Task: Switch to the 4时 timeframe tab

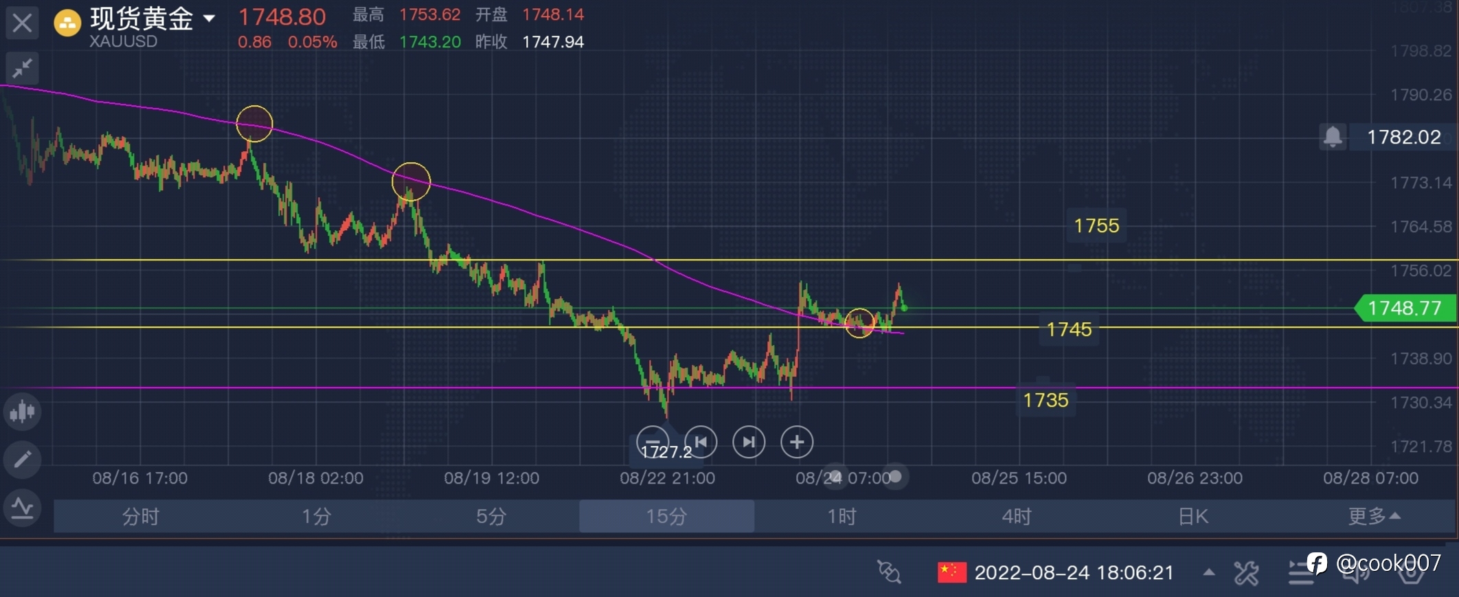Action: [1017, 516]
